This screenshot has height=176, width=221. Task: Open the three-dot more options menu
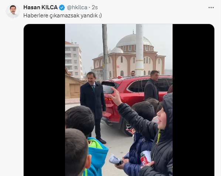coord(211,8)
